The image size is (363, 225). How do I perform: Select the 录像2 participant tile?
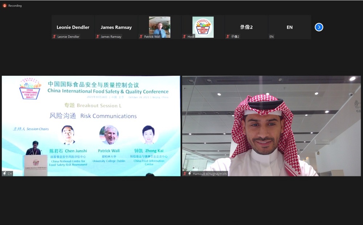pyautogui.click(x=246, y=27)
